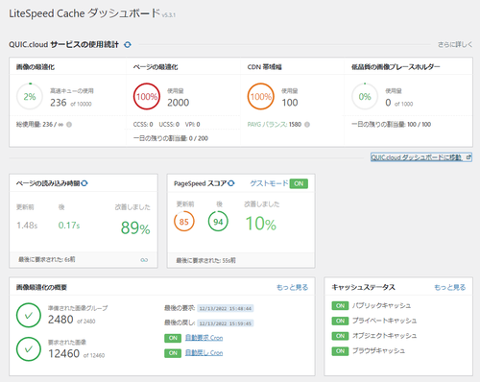Select the 1.48s load time value

[27, 226]
